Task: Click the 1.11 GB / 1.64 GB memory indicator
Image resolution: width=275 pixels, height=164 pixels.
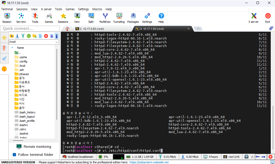Action: 140,157
